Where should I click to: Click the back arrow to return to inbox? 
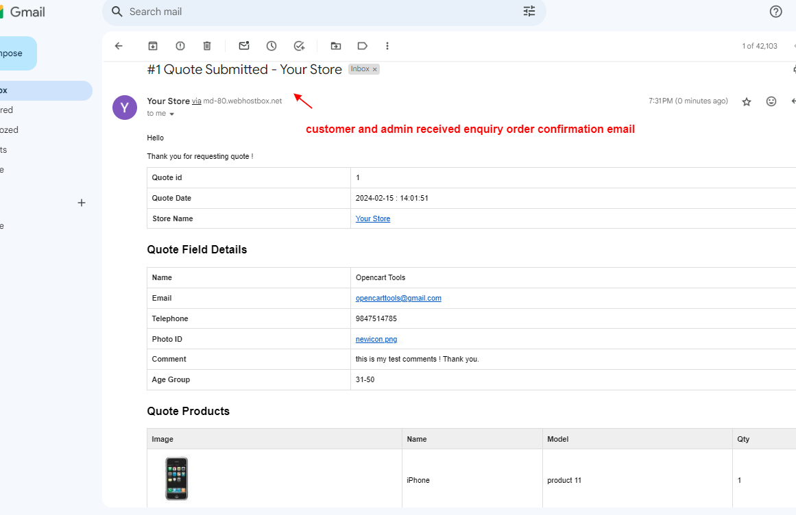(x=119, y=46)
